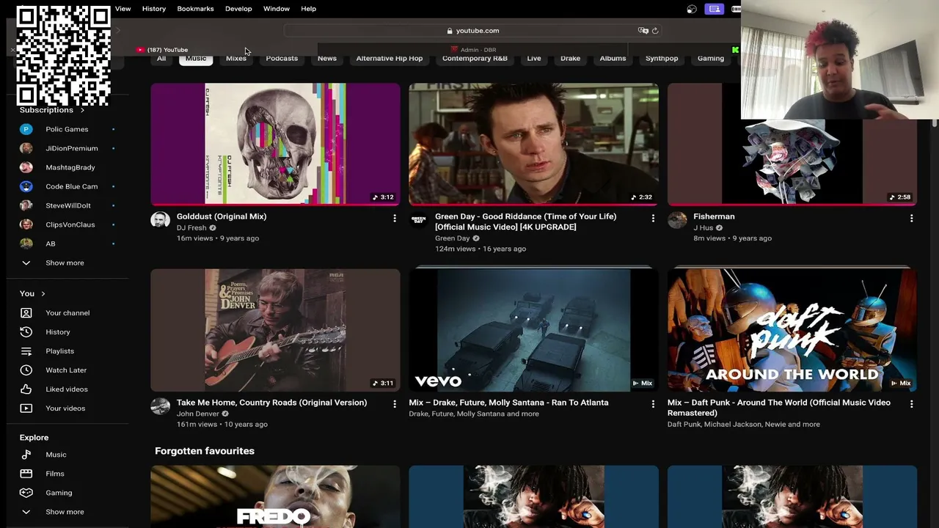This screenshot has height=528, width=939.
Task: Click the Your videos play icon
Action: tap(26, 408)
